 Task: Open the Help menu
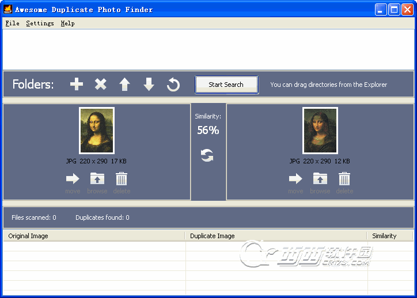pos(67,24)
